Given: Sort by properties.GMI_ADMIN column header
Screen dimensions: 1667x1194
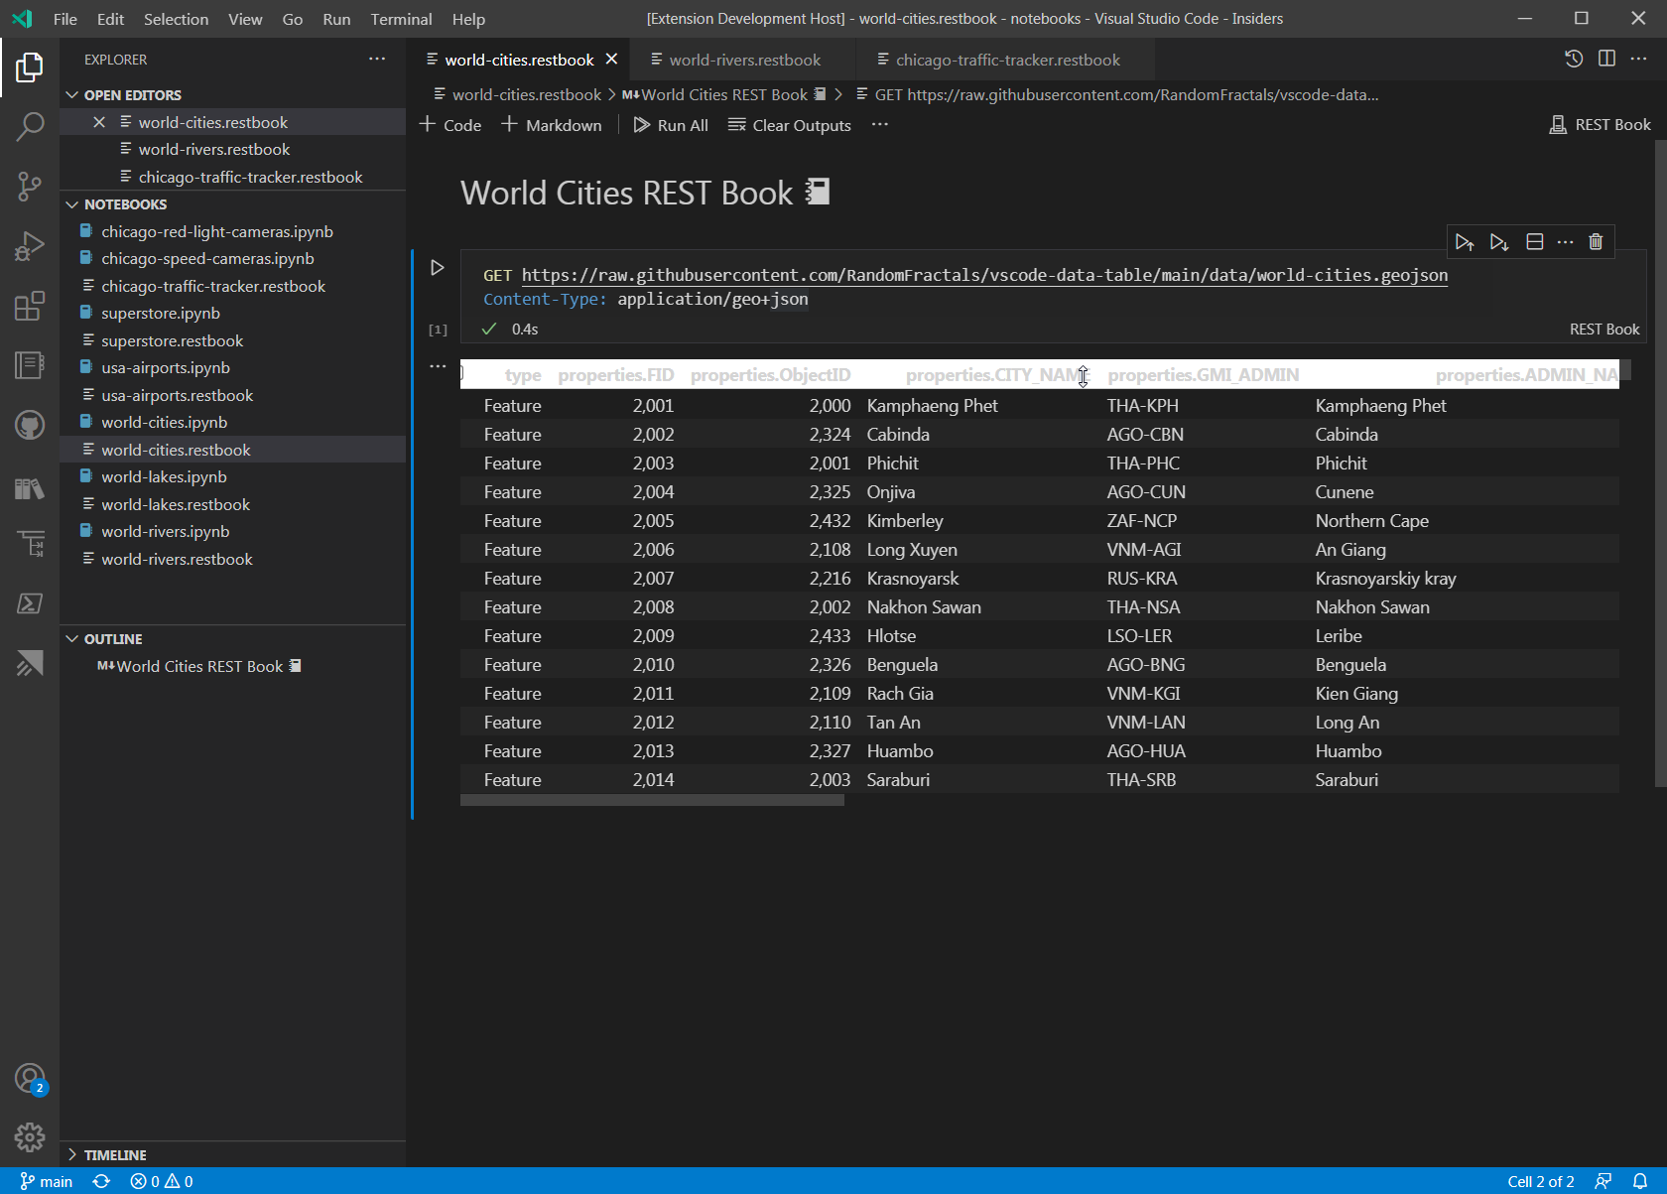Looking at the screenshot, I should pyautogui.click(x=1203, y=375).
